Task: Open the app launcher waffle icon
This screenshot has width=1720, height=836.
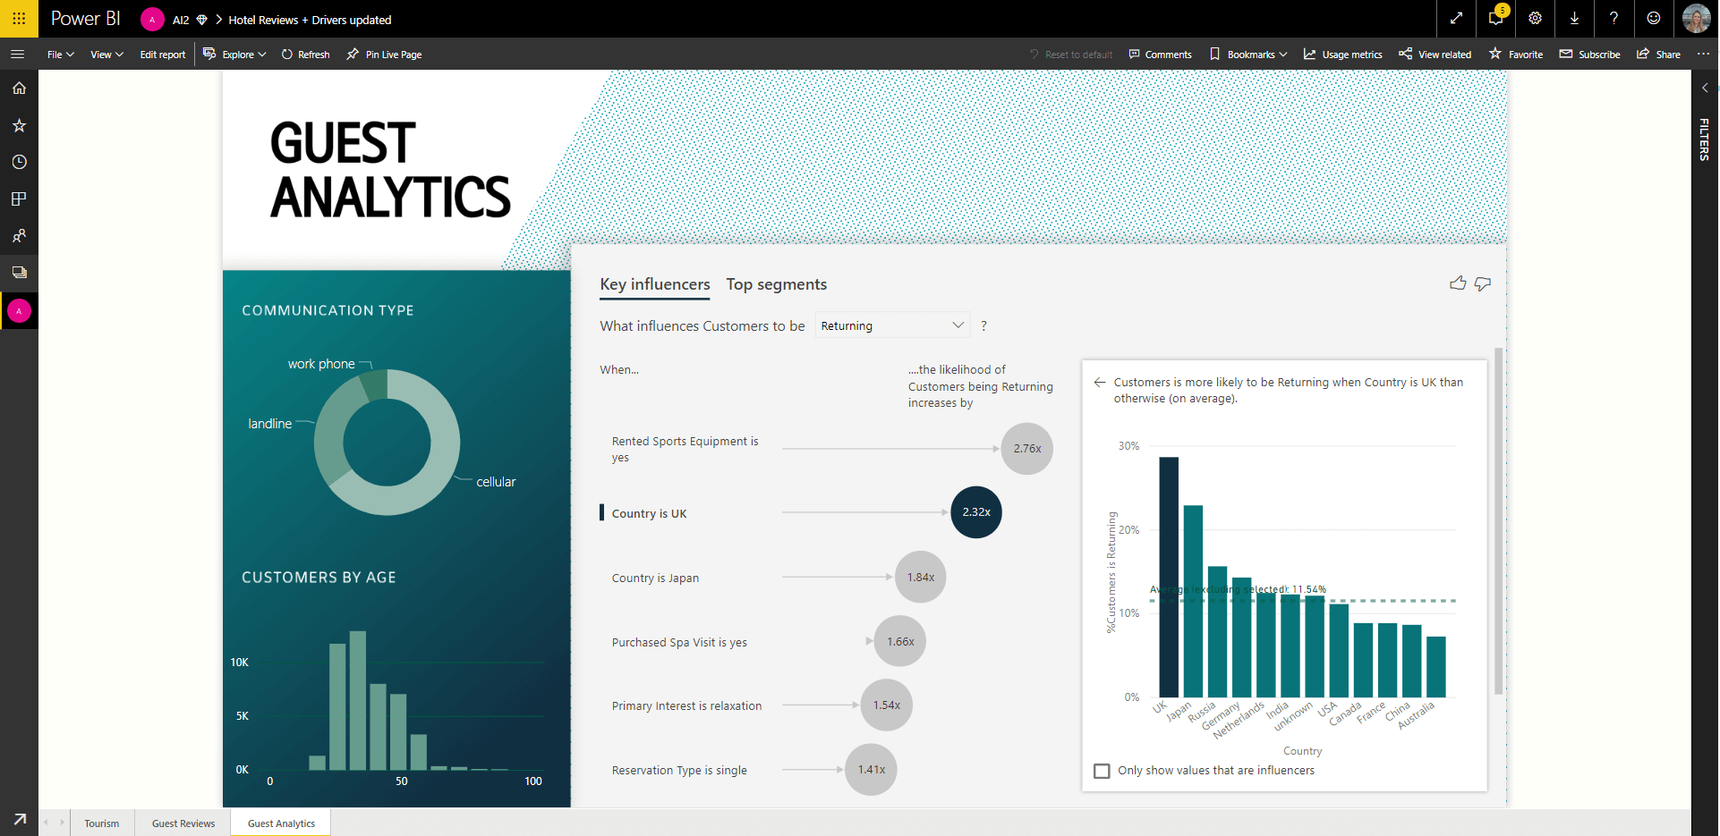Action: click(x=19, y=18)
